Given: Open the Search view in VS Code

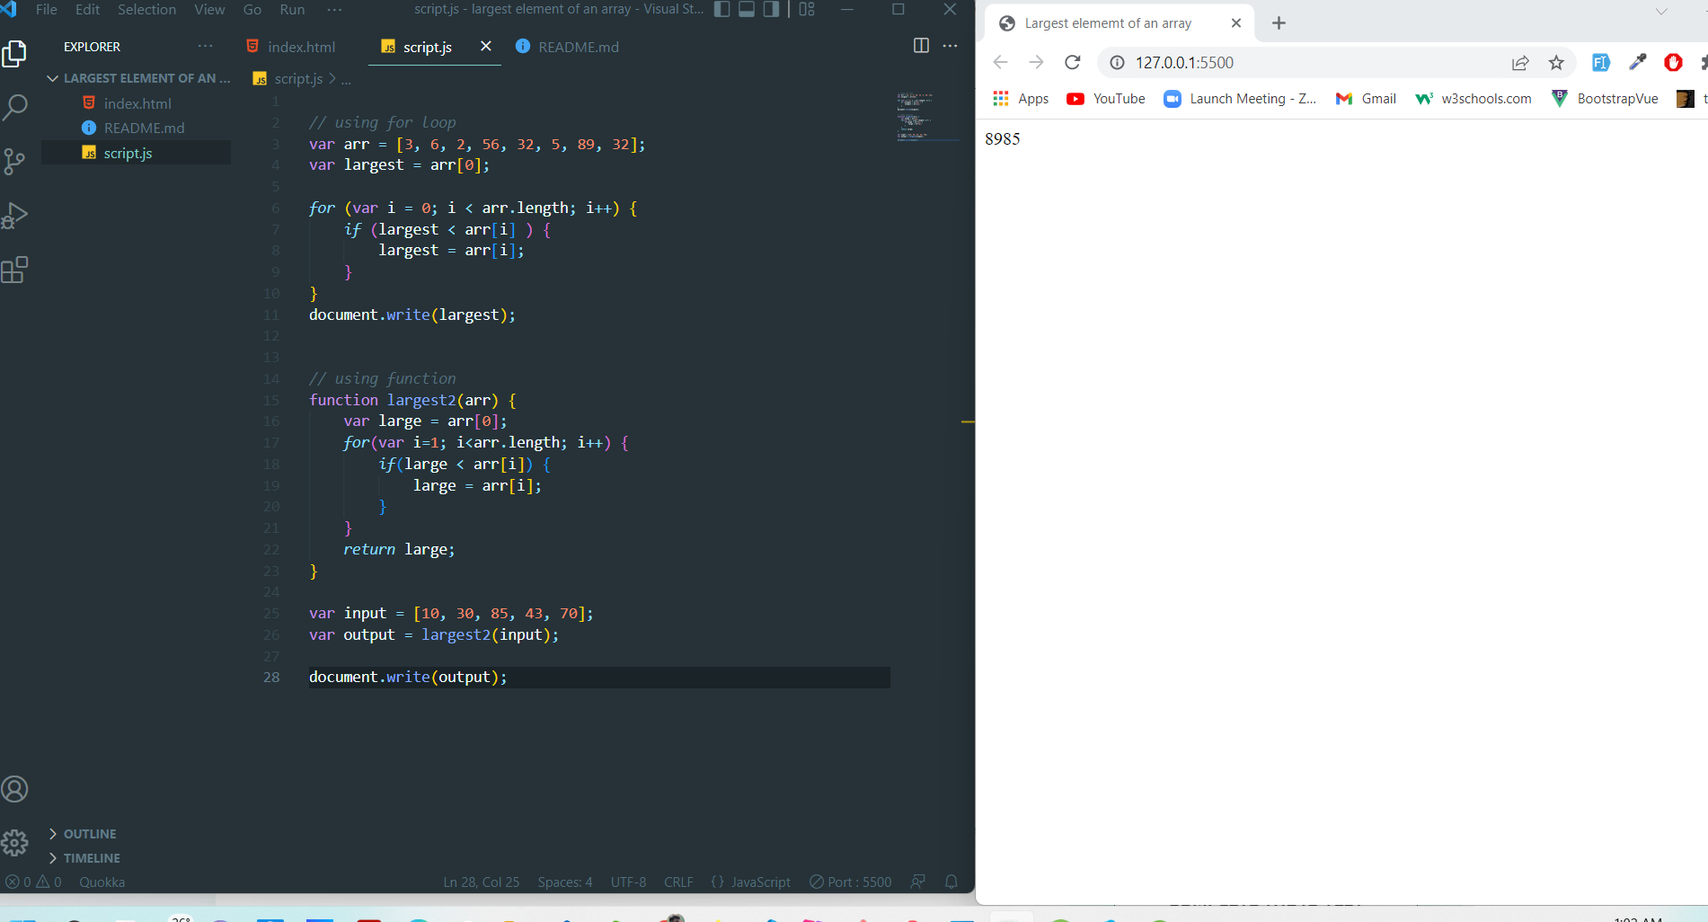Looking at the screenshot, I should coord(15,107).
